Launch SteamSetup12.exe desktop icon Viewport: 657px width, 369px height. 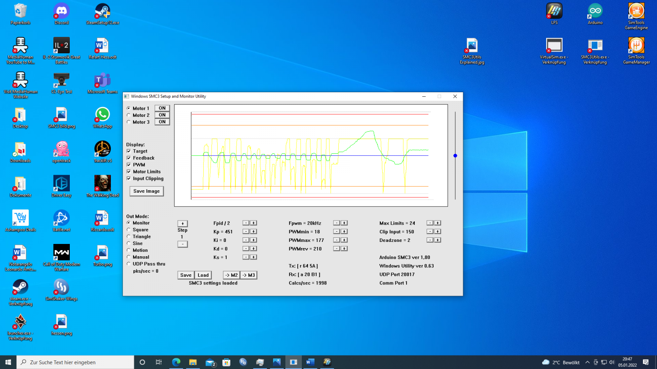[103, 14]
